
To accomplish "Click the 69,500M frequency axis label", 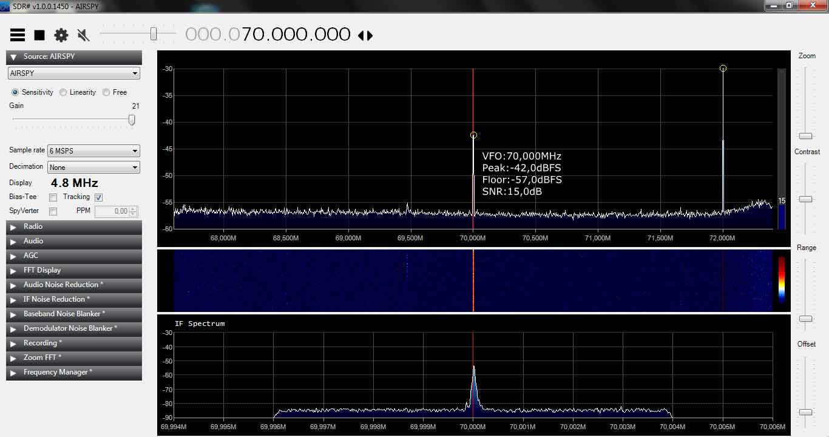I will tap(410, 239).
